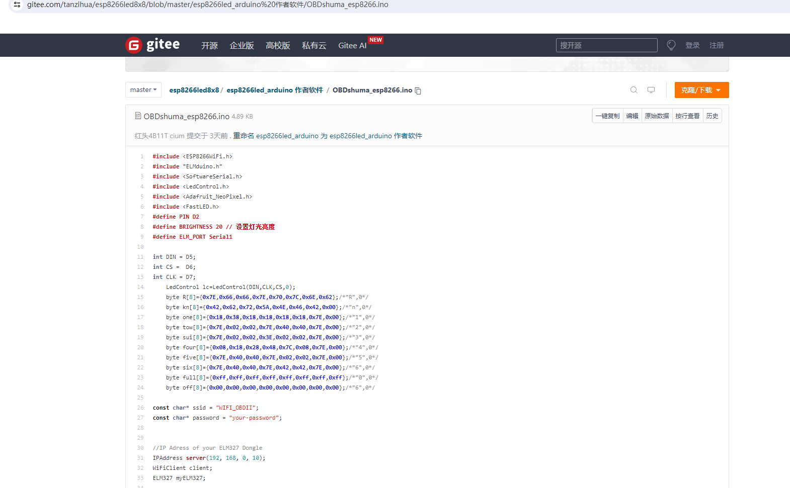Click the file document icon beside file name
The height and width of the screenshot is (488, 790).
pyautogui.click(x=138, y=116)
